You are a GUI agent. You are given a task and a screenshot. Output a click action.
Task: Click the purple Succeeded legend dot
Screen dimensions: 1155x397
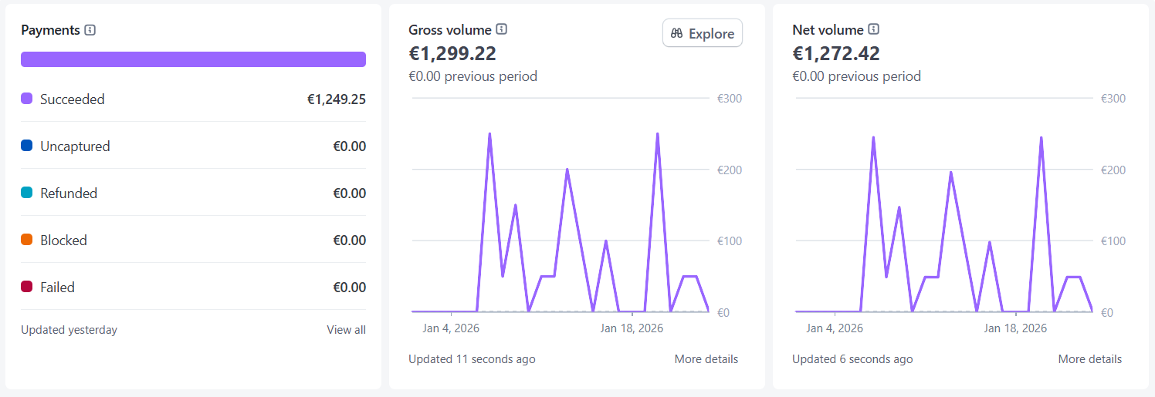tap(27, 99)
